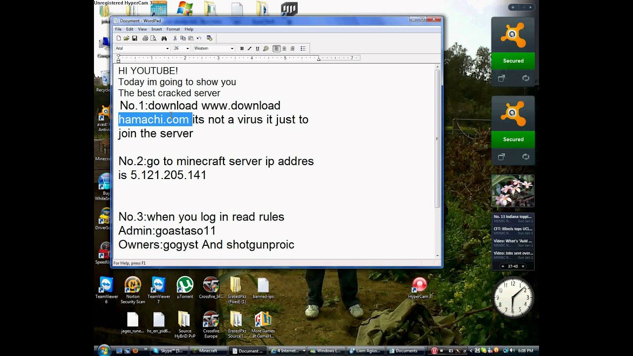Viewport: 633px width, 356px height.
Task: Set Align Left paragraph alignment
Action: pyautogui.click(x=276, y=48)
